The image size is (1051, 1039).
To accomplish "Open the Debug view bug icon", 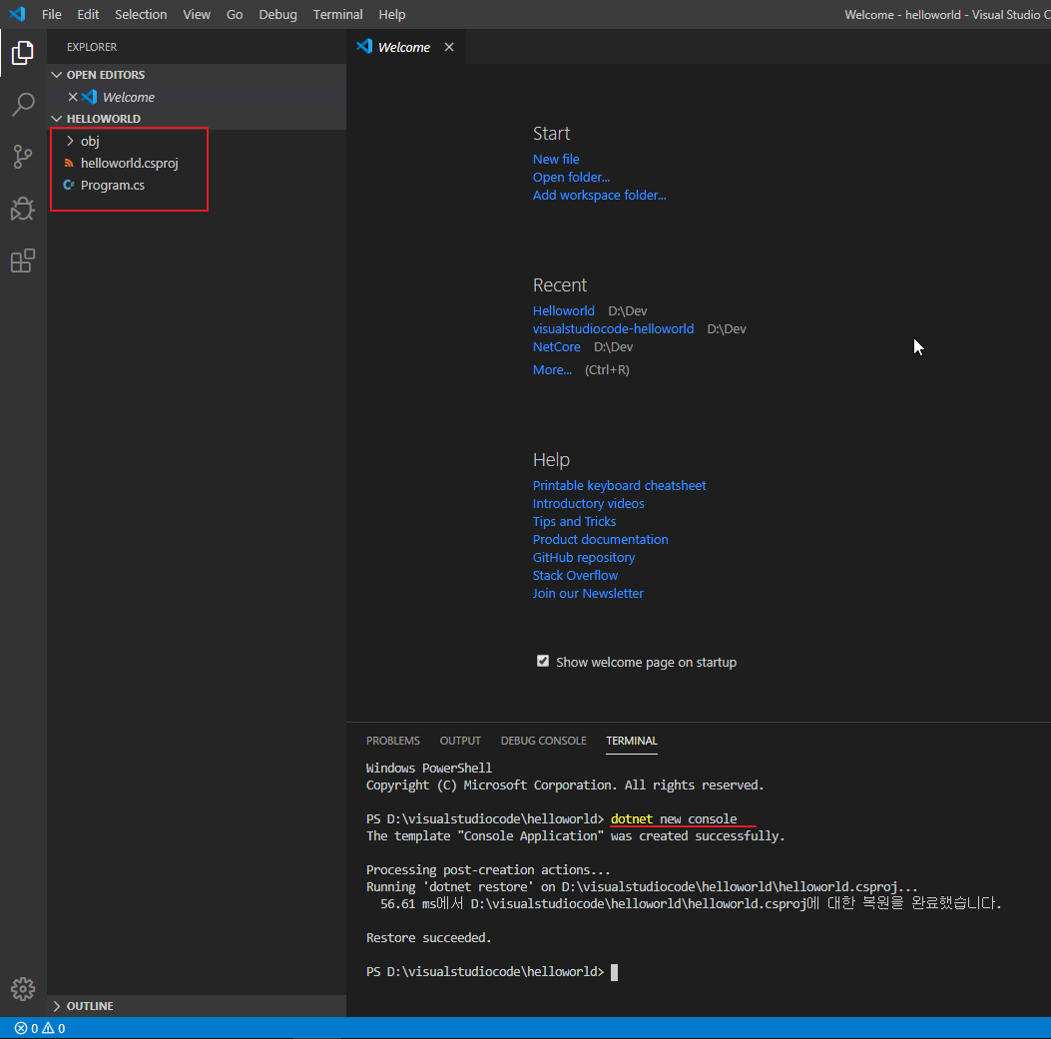I will [23, 210].
